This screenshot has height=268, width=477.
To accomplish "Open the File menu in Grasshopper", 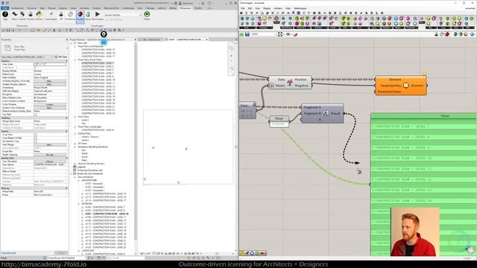I will point(242,8).
